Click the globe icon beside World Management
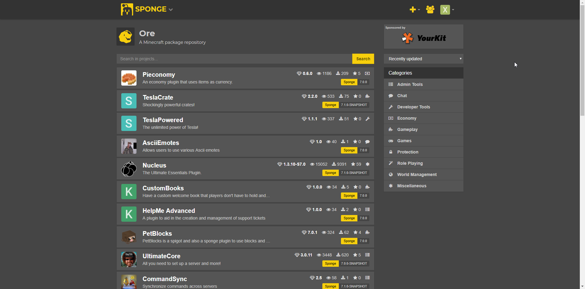 tap(391, 174)
